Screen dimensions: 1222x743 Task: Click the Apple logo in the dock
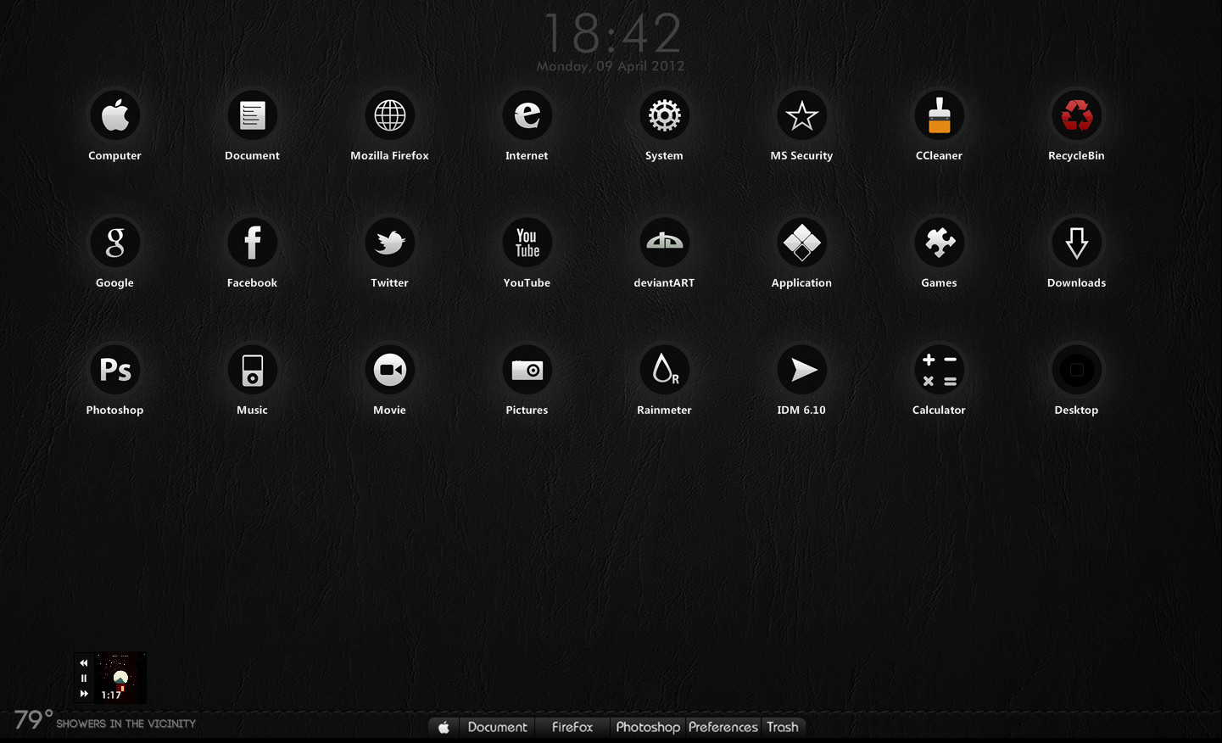(x=443, y=727)
